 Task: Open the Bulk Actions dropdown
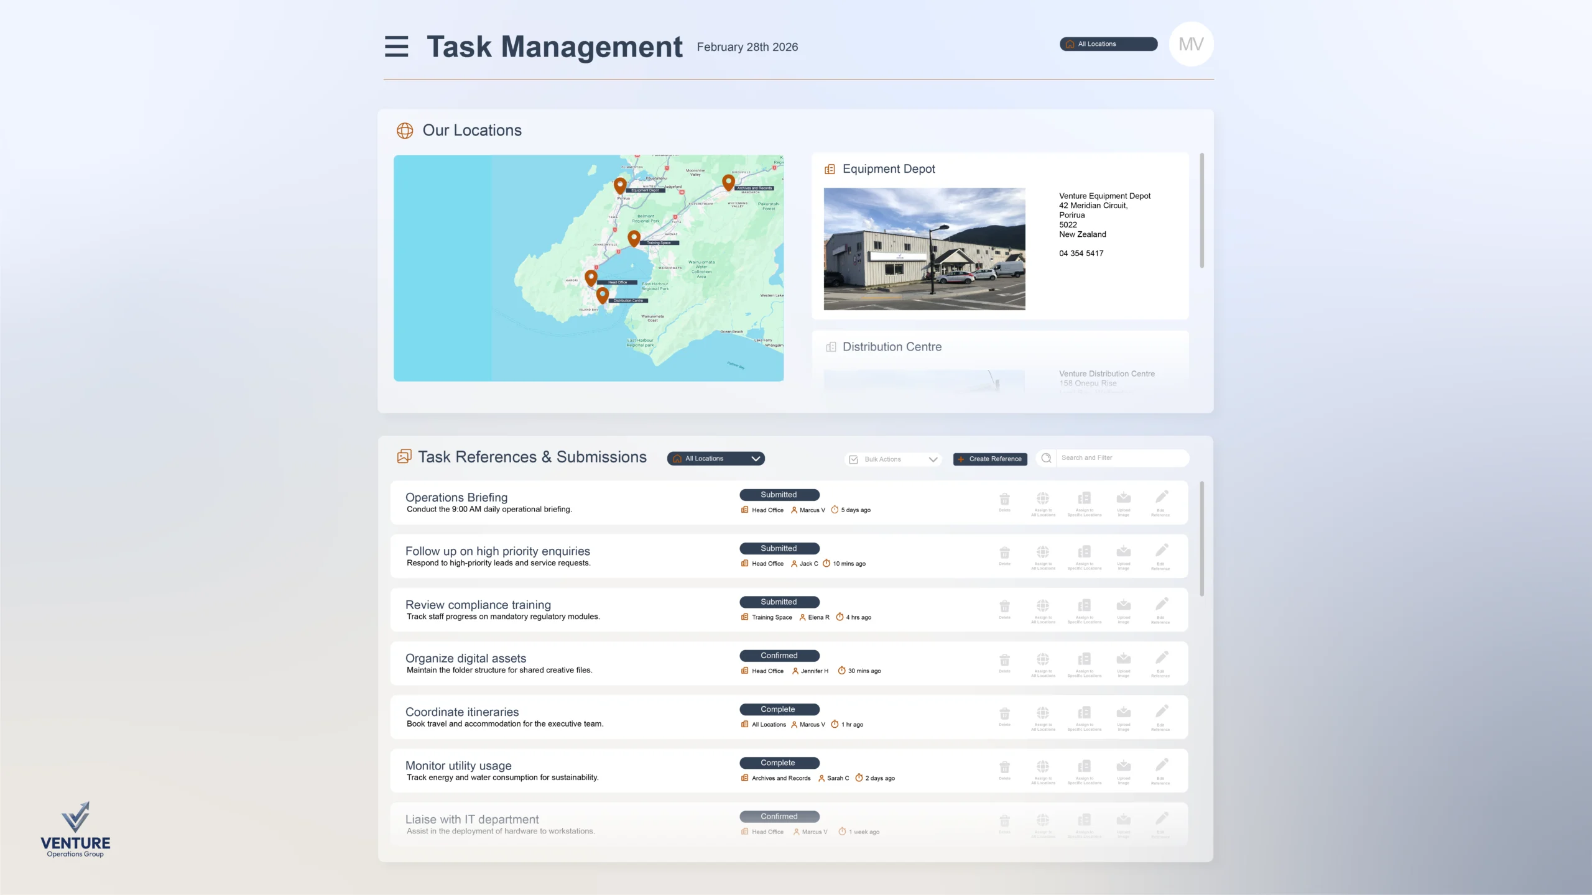click(894, 459)
